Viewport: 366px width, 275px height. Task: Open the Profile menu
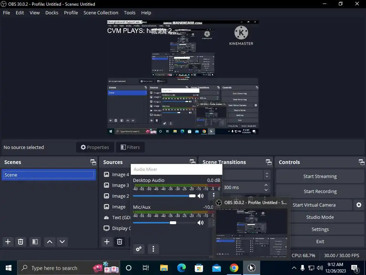click(x=71, y=13)
